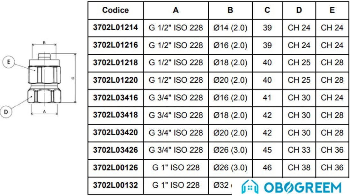Click dimension A label below drawing

click(44, 111)
